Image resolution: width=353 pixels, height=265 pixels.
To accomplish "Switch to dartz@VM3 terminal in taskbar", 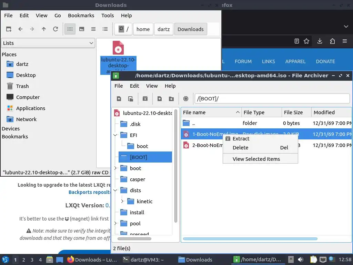I will (x=143, y=259).
